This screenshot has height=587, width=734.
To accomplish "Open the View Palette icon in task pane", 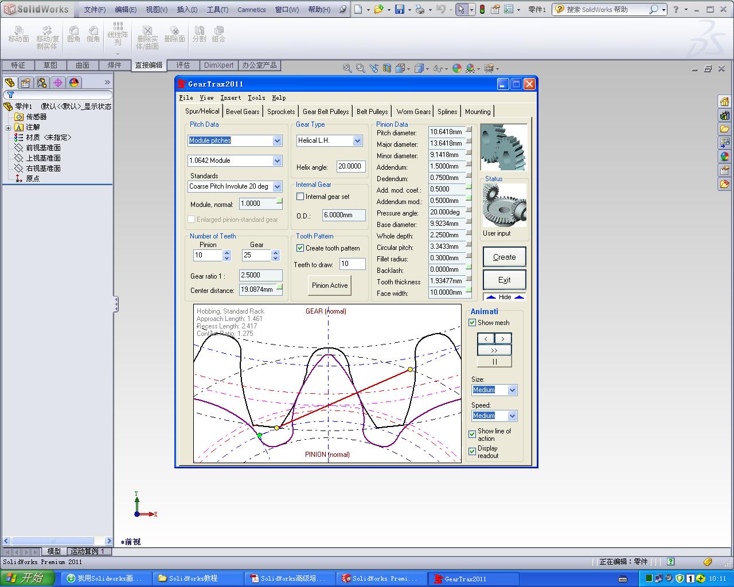I will [725, 143].
